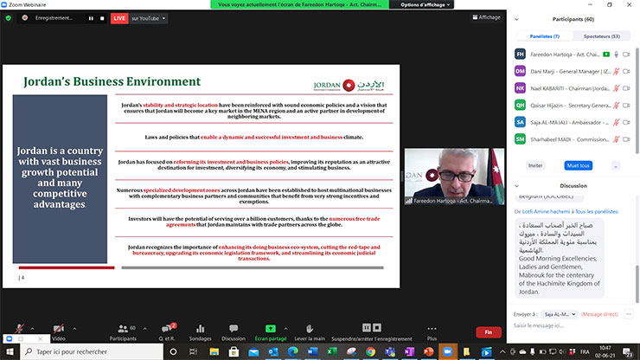Image resolution: width=640 pixels, height=360 pixels.
Task: Click sender name Lotfi Amine hachemi
Action: coord(546,212)
